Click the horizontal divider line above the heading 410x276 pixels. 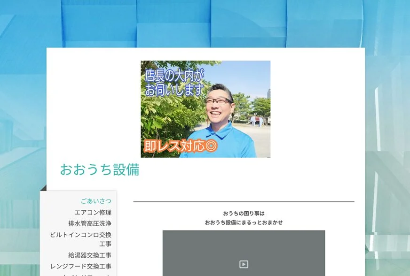pos(244,202)
